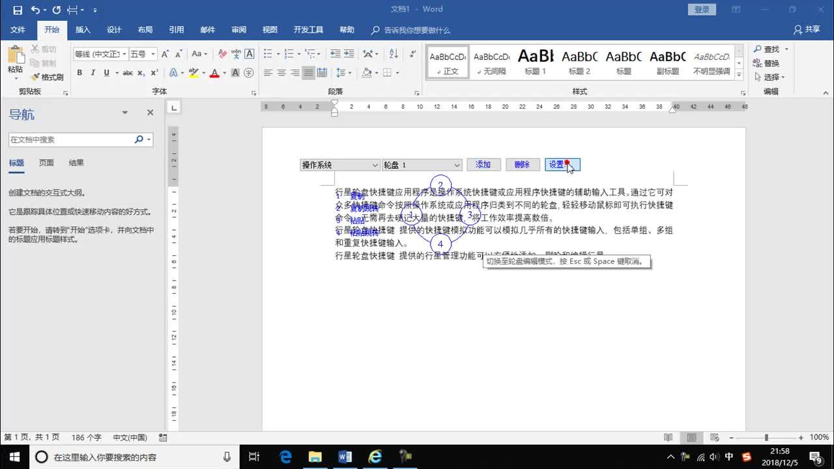Click the enclosed character icon

pos(249,73)
